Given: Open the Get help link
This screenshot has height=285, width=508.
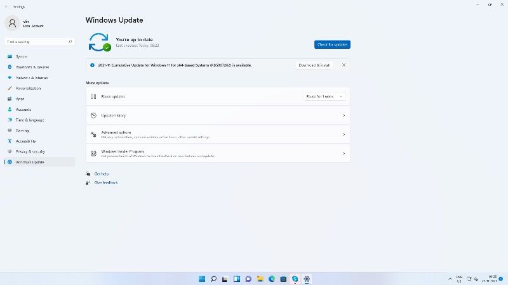Looking at the screenshot, I should (102, 174).
